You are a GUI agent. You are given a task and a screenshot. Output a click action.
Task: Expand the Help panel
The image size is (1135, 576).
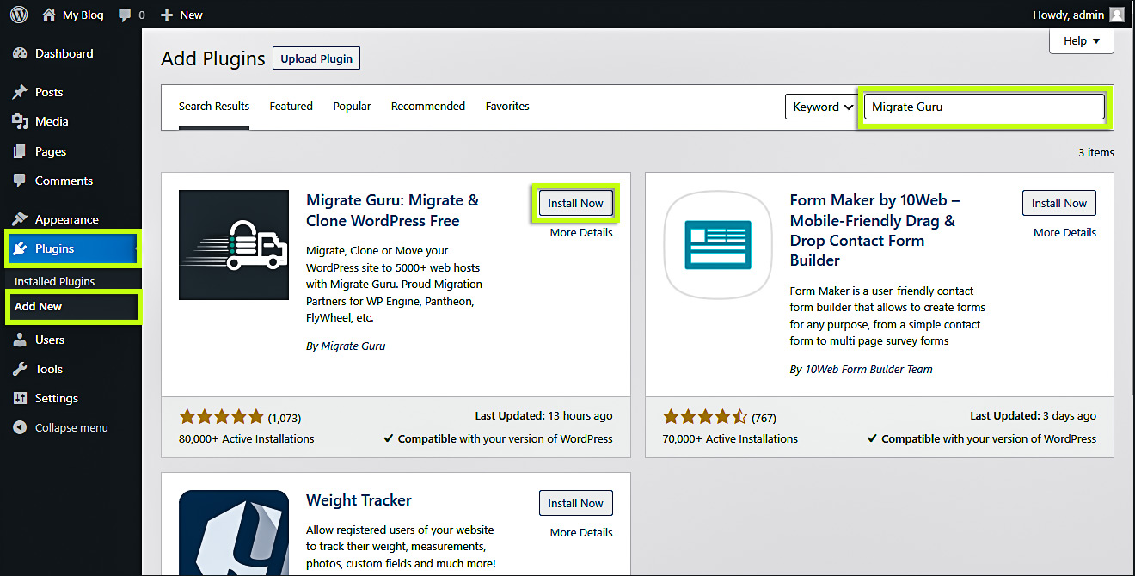1081,40
